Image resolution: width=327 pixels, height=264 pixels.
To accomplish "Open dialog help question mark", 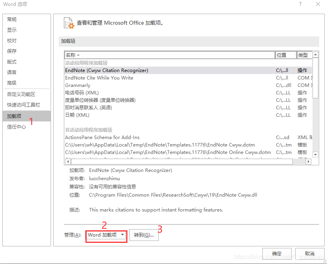I will [x=300, y=4].
